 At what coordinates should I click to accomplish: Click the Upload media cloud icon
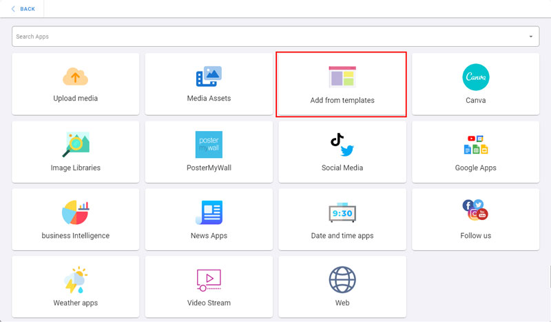pyautogui.click(x=75, y=76)
